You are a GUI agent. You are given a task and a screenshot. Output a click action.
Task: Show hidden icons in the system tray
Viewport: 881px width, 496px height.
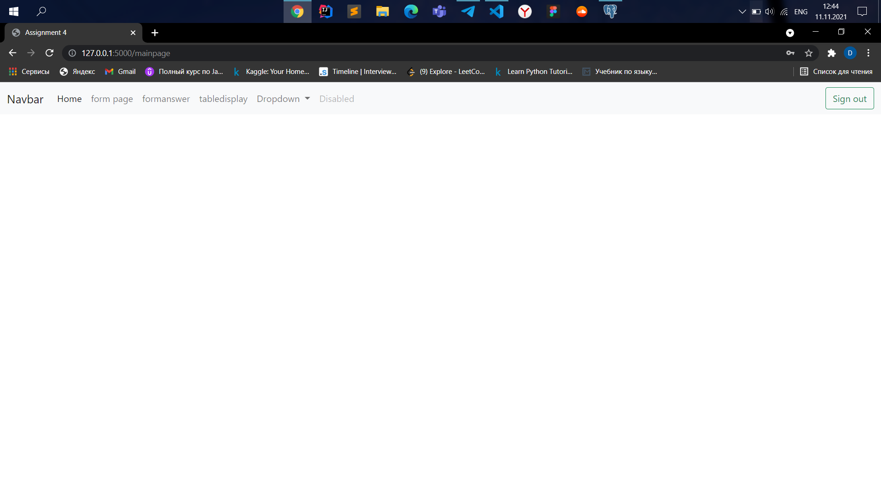tap(742, 11)
